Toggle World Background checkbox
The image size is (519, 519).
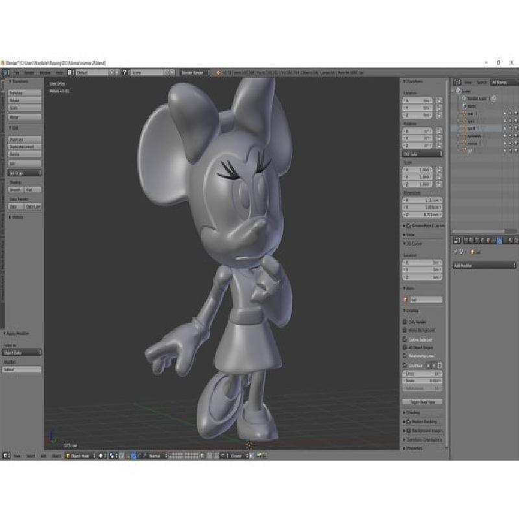[404, 330]
